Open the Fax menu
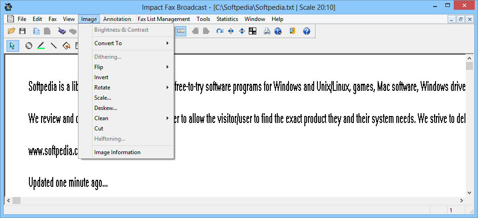The width and height of the screenshot is (478, 218). (x=52, y=19)
